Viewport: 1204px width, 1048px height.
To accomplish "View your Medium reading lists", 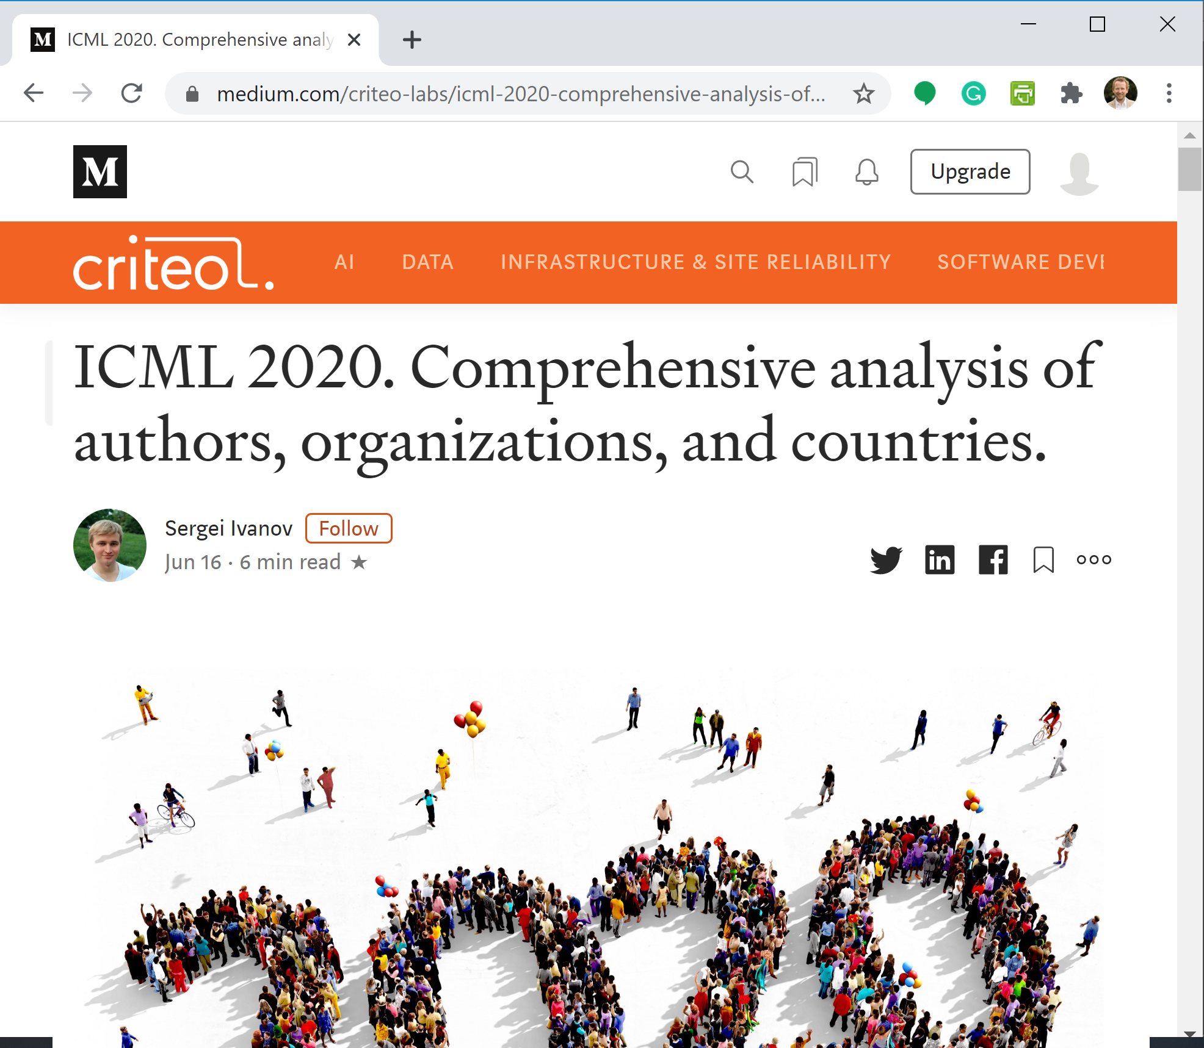I will pos(805,172).
